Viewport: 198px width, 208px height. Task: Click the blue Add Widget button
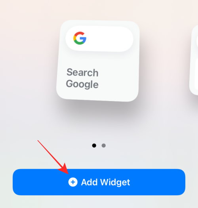[99, 182]
